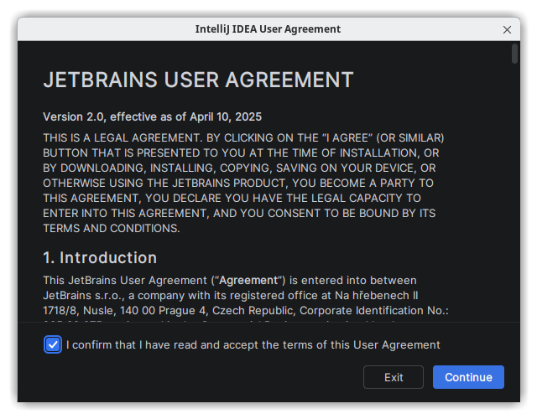Click the '1. Introduction' section heading
The width and height of the screenshot is (537, 419).
pos(100,257)
